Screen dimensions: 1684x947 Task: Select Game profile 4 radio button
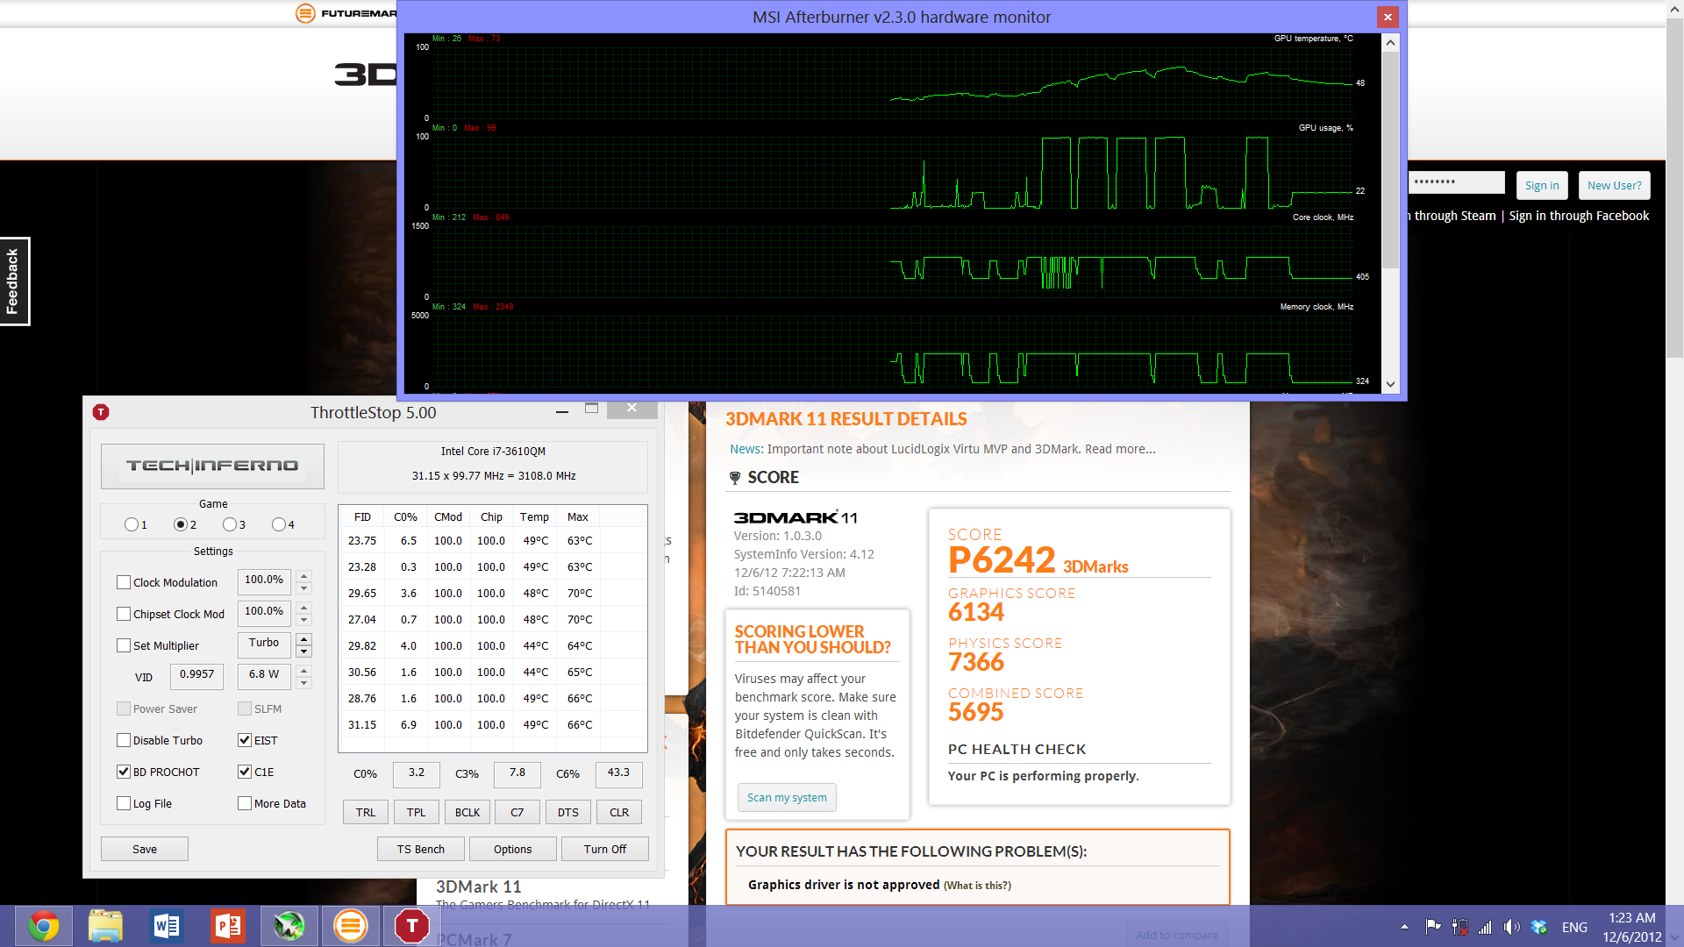click(x=279, y=524)
